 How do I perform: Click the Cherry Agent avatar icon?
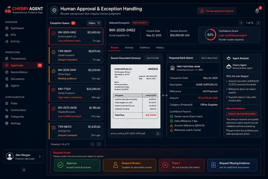229,66
